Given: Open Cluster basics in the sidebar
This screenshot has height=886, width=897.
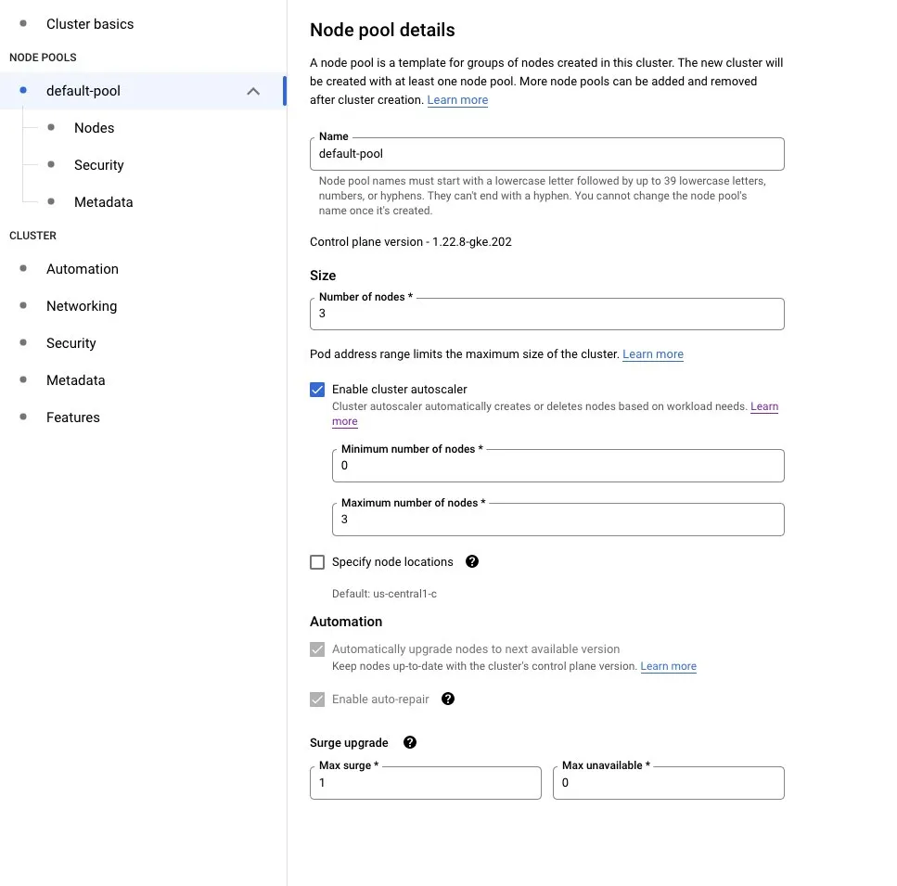Looking at the screenshot, I should (x=90, y=24).
